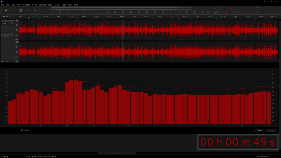Image resolution: width=281 pixels, height=158 pixels.
Task: Click the 100 label on the spectrum frequency axis
Action: click(x=67, y=126)
